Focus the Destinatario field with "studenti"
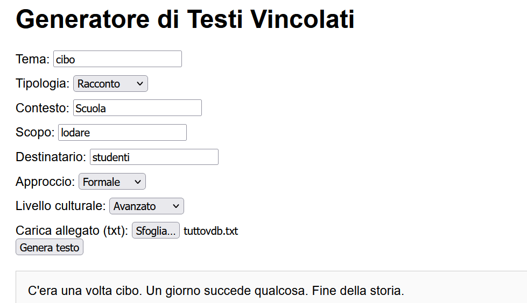This screenshot has width=527, height=303. [x=154, y=157]
